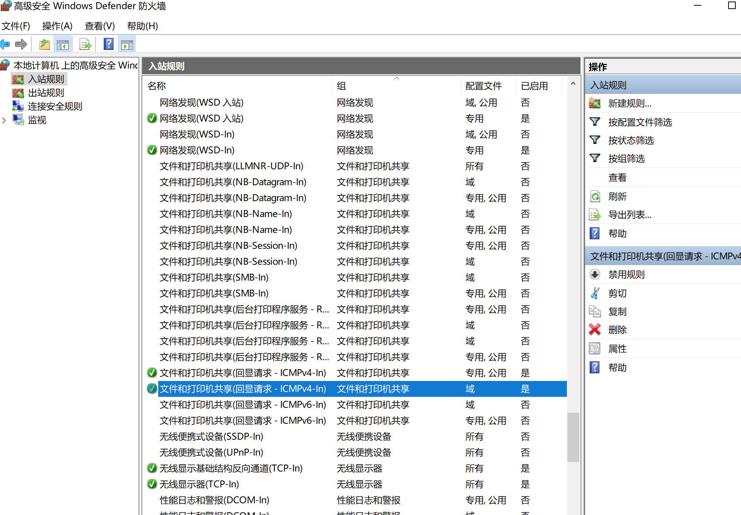Open the 操作(A) menu
The image size is (741, 515).
click(x=57, y=26)
